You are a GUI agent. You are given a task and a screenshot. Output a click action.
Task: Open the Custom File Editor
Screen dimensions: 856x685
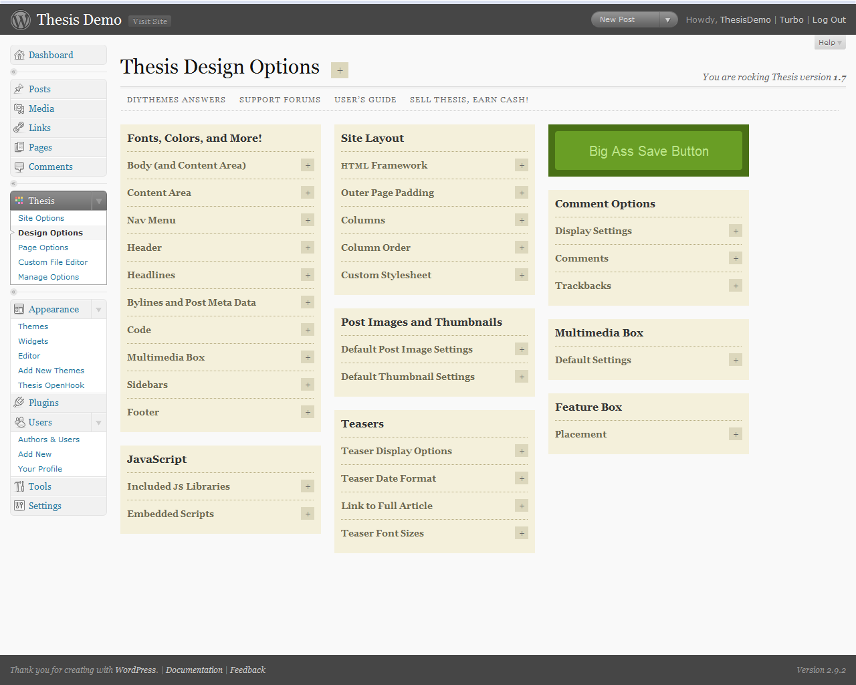pos(53,262)
